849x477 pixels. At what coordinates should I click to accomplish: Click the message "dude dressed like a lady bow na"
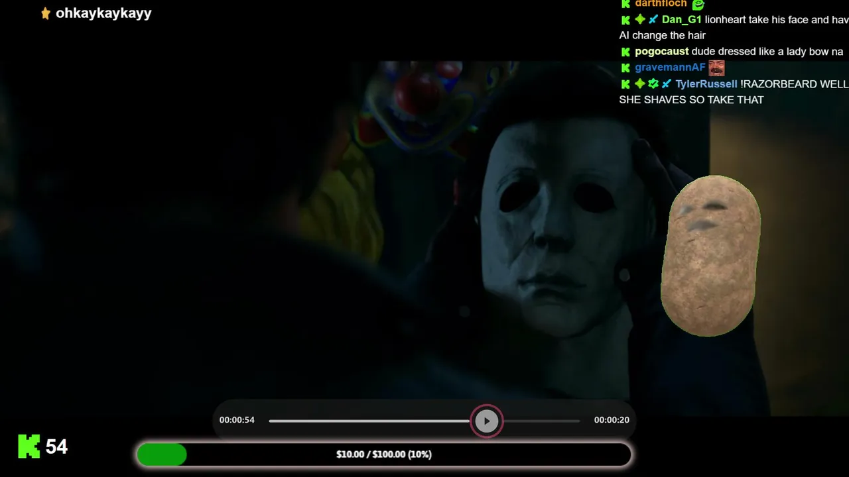tap(767, 52)
